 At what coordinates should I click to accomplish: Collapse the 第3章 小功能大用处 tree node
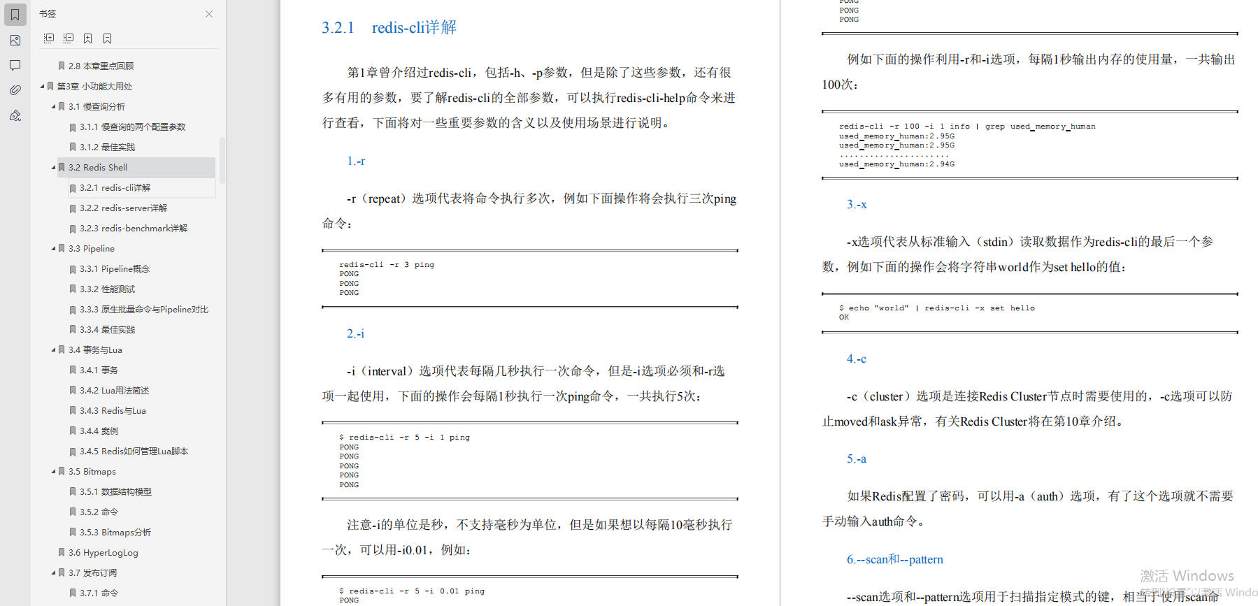pyautogui.click(x=42, y=87)
